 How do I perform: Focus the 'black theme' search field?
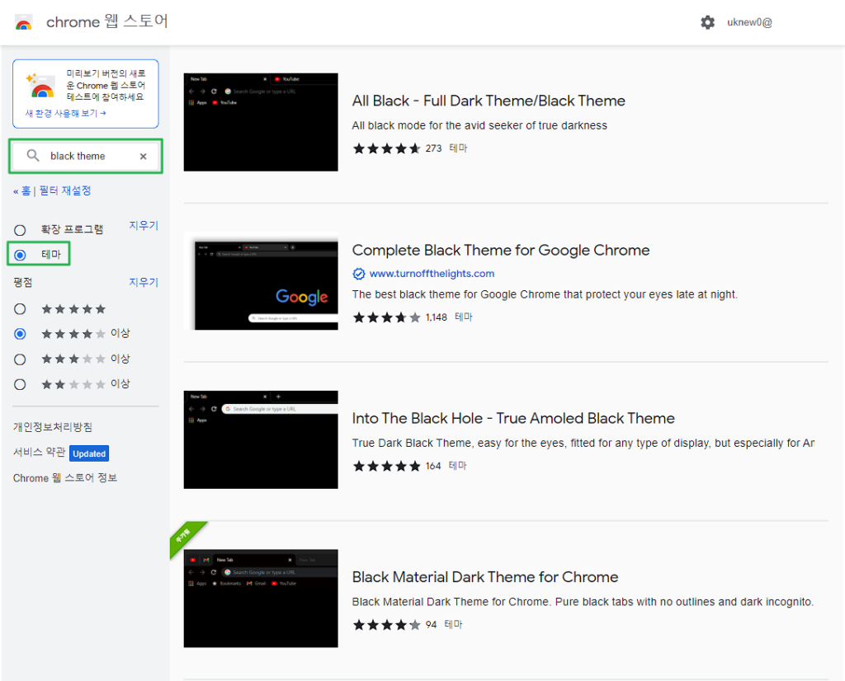pos(86,156)
